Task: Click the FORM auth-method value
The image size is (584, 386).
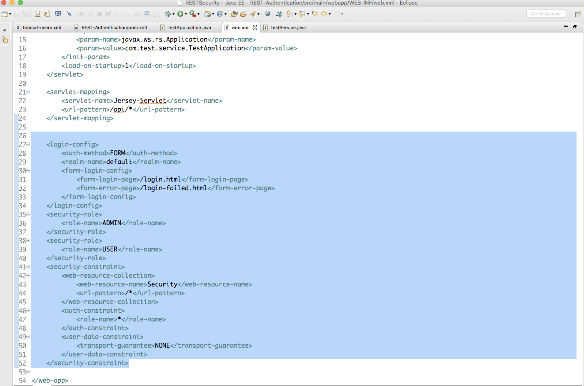Action: coord(117,153)
